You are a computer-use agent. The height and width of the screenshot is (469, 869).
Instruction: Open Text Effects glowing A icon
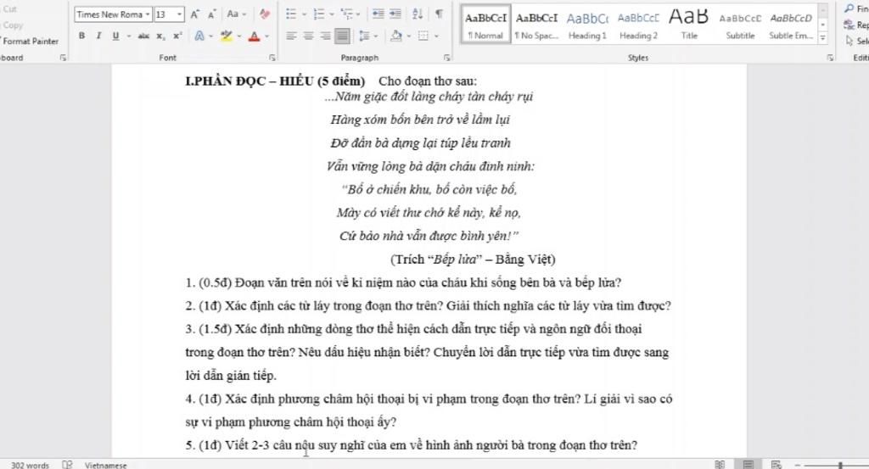(x=199, y=36)
